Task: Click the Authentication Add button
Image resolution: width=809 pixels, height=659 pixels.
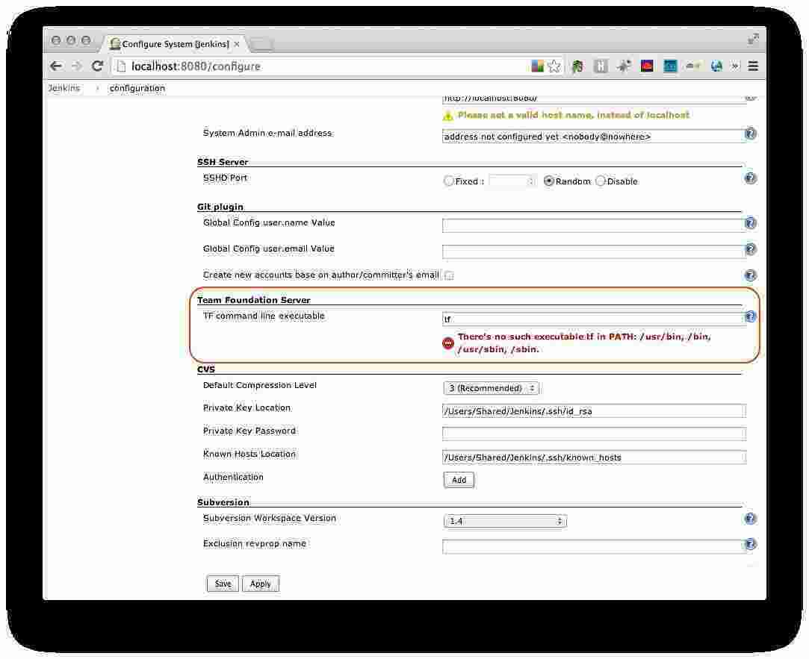Action: [x=459, y=480]
